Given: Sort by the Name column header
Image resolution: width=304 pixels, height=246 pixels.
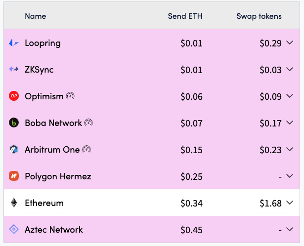Looking at the screenshot, I should pos(36,16).
